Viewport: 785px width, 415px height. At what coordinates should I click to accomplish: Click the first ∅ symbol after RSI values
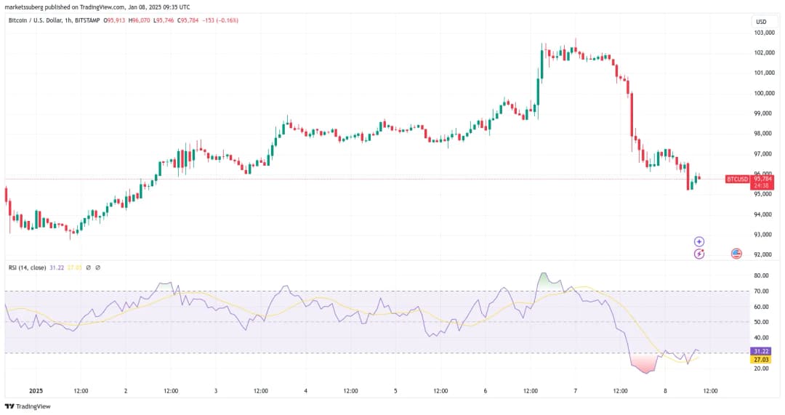point(87,268)
